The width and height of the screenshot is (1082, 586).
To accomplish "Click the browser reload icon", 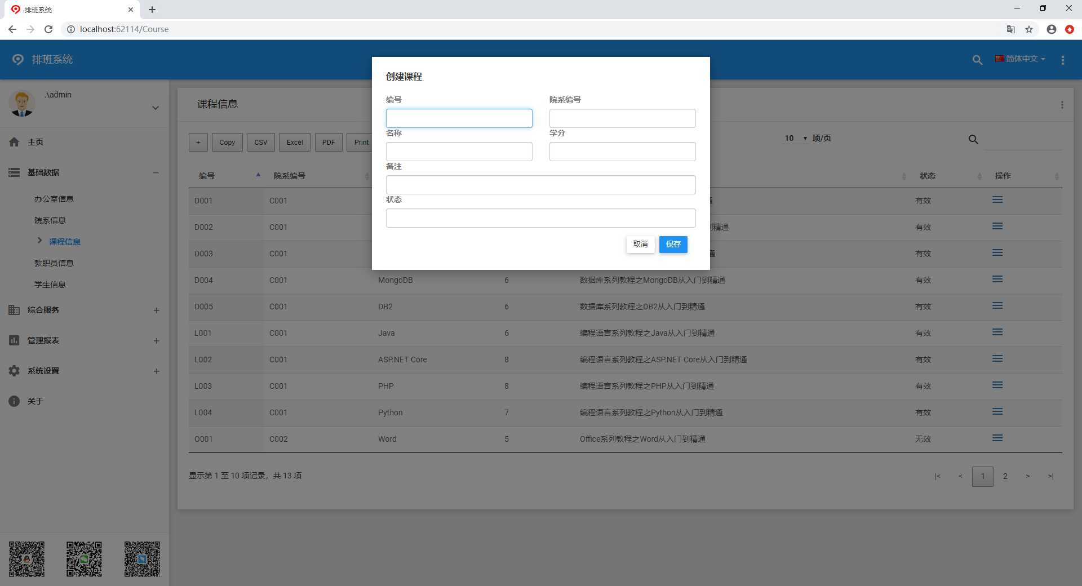I will point(48,29).
